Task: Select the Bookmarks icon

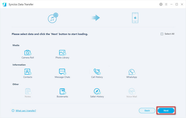Action: pos(63,91)
